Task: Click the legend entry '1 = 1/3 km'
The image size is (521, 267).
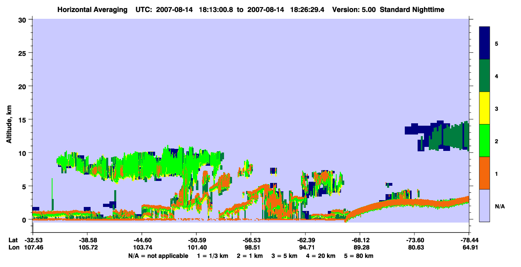Action: [212, 256]
